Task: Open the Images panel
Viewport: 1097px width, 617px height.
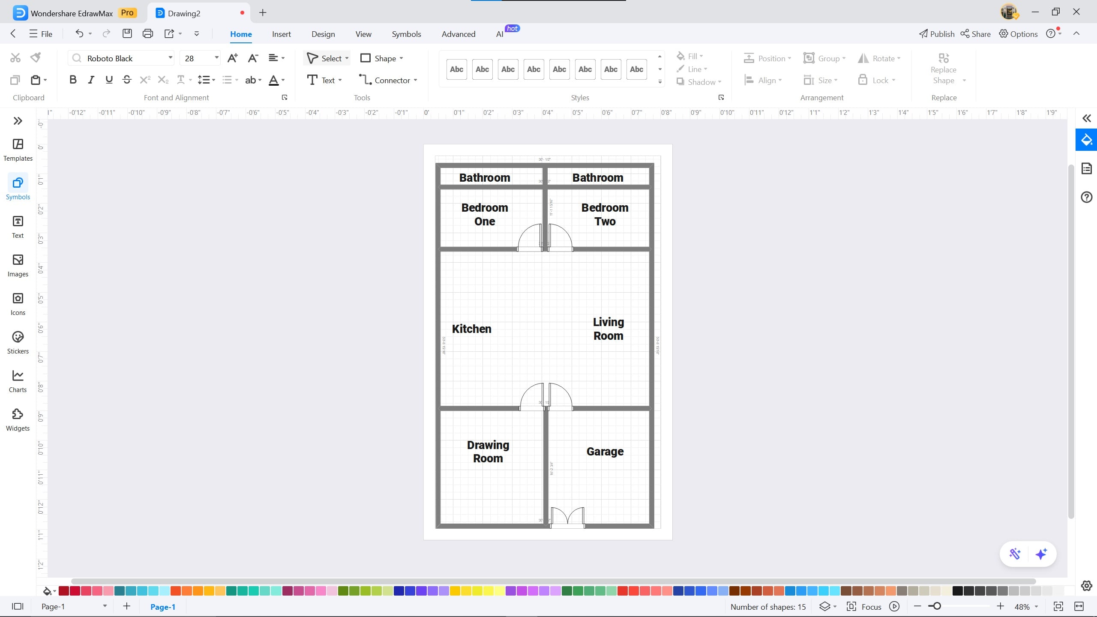Action: (18, 265)
